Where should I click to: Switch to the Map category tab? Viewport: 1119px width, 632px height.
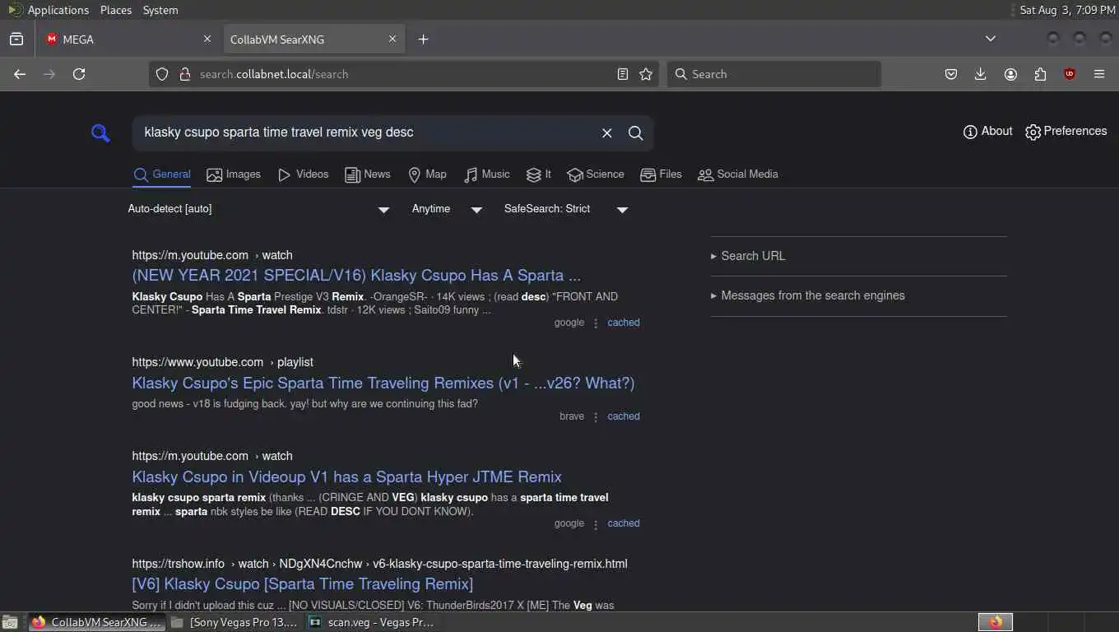pyautogui.click(x=427, y=174)
